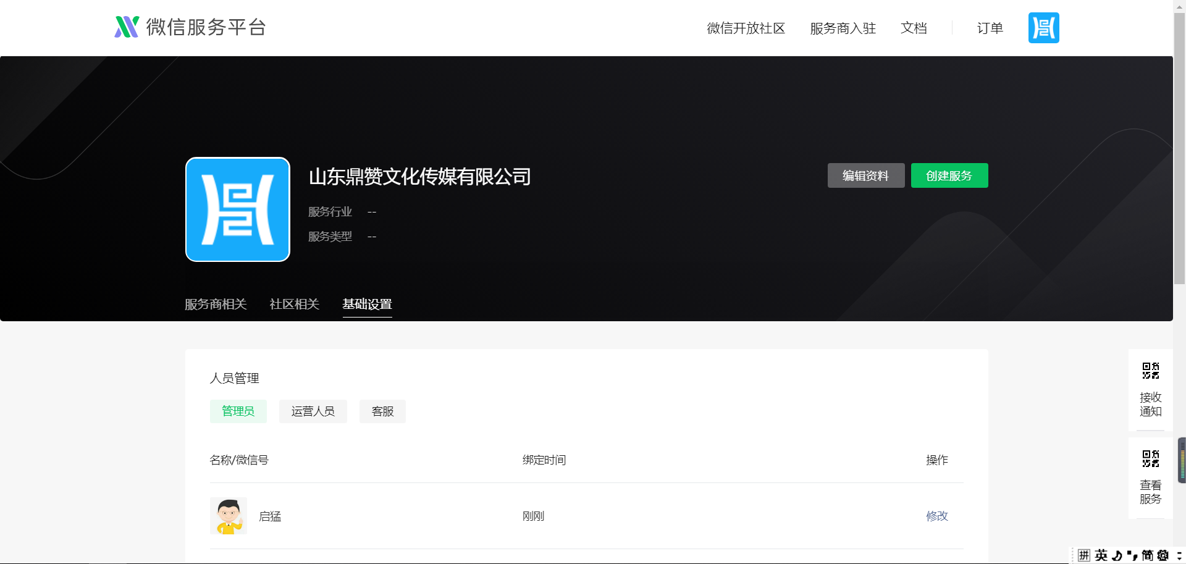The height and width of the screenshot is (564, 1186).
Task: Click the 名称/微信号 column header
Action: tap(239, 460)
